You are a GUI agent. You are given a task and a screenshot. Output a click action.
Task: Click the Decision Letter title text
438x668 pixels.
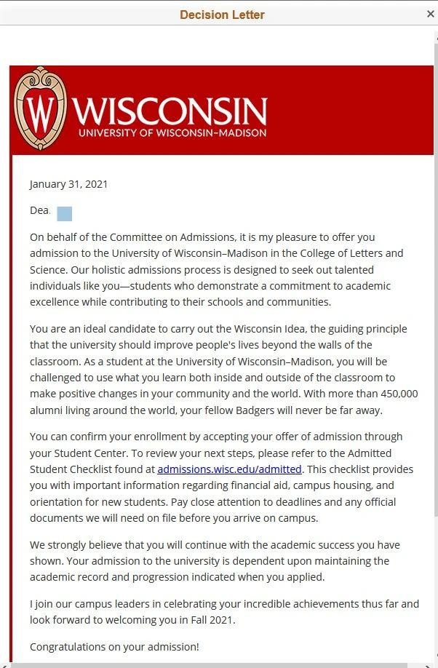[222, 15]
